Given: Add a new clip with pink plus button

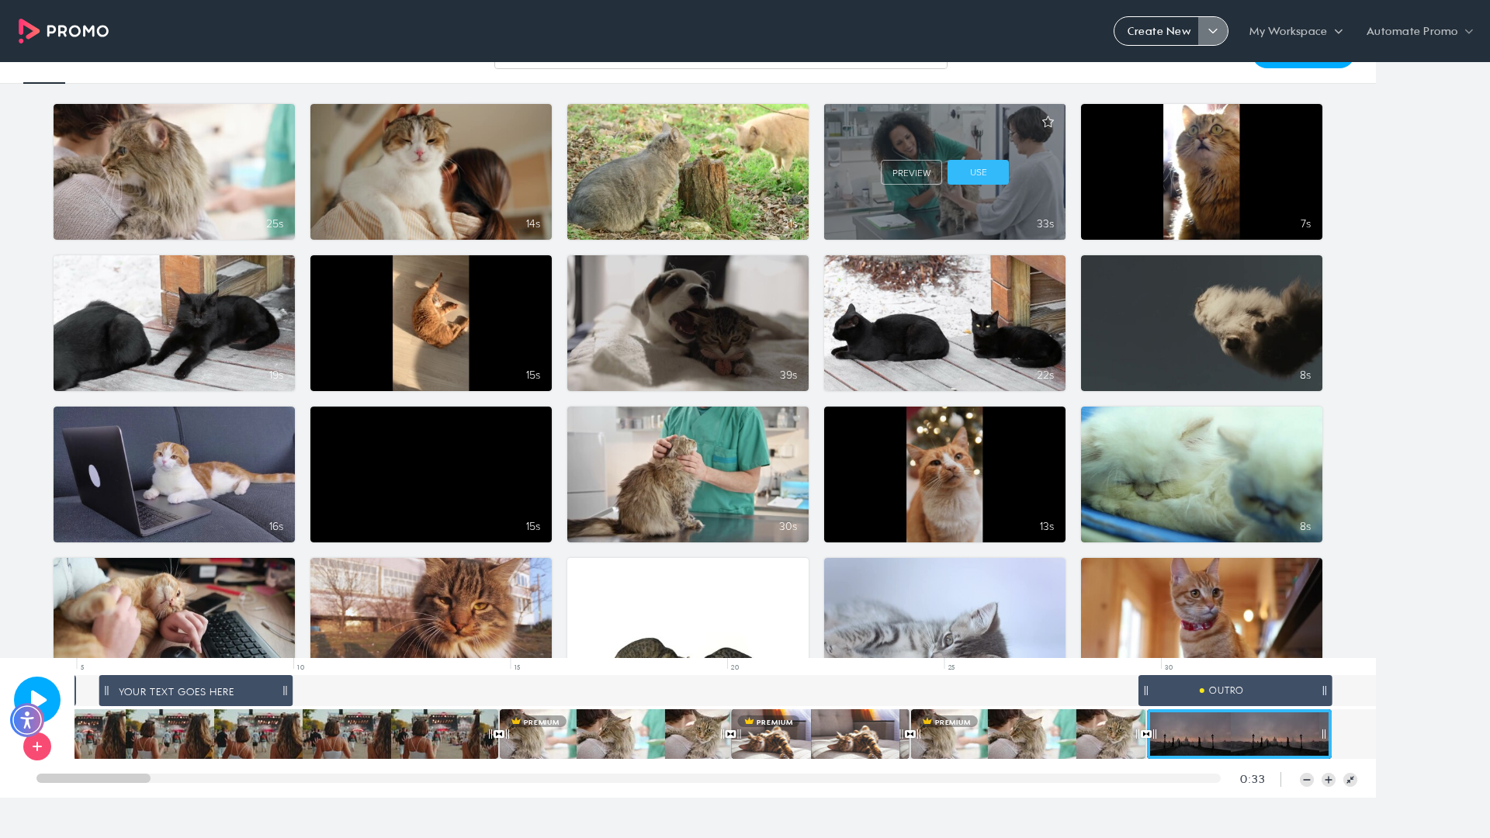Looking at the screenshot, I should (37, 746).
